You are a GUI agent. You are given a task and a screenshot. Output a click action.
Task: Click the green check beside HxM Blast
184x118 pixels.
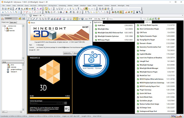[96, 25]
